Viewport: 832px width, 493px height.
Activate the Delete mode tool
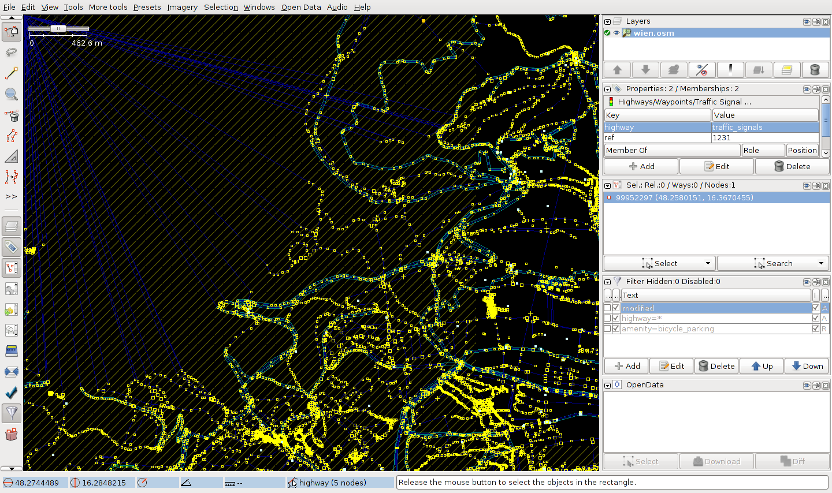point(11,115)
